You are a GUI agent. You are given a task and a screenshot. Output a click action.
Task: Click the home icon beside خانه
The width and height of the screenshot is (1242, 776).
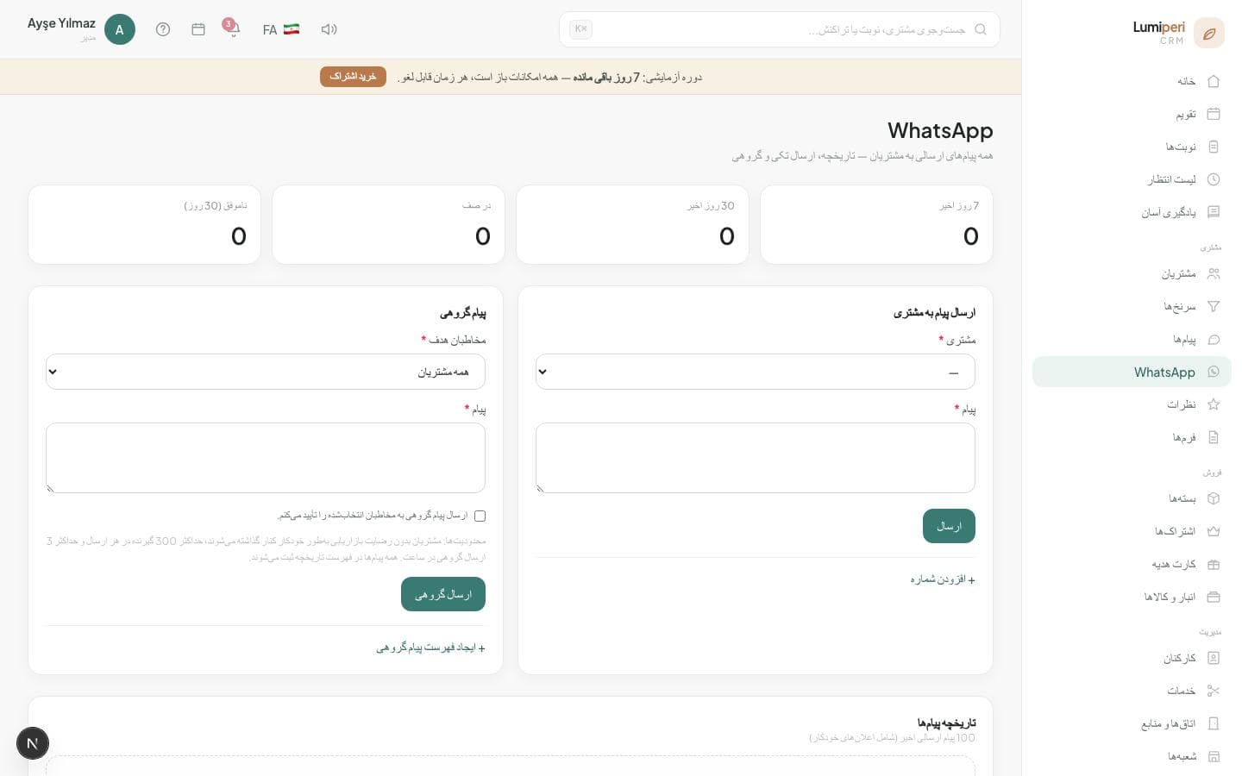[x=1214, y=81]
